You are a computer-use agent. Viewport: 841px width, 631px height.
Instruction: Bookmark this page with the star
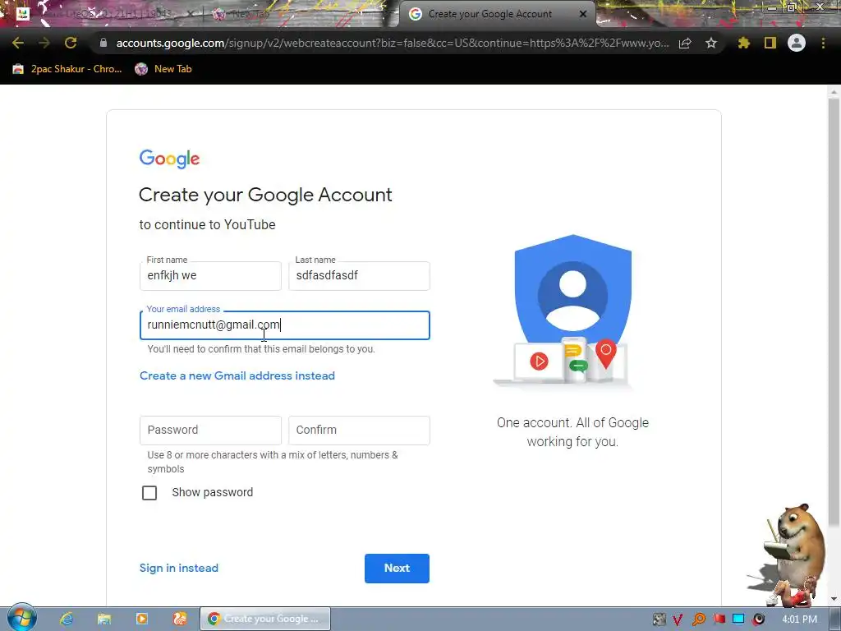pyautogui.click(x=711, y=43)
